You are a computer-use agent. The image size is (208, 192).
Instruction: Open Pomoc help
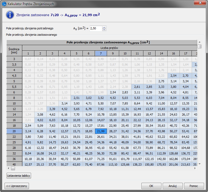tap(194, 186)
